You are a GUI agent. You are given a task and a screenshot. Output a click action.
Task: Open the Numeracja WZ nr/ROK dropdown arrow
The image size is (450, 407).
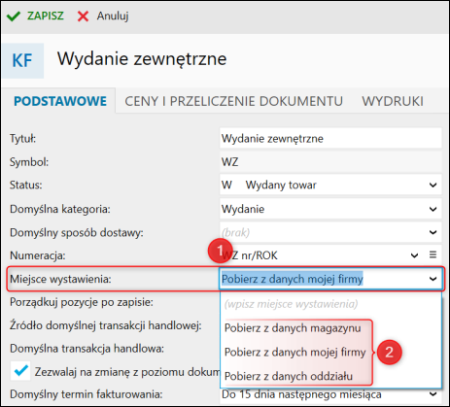[x=414, y=255]
